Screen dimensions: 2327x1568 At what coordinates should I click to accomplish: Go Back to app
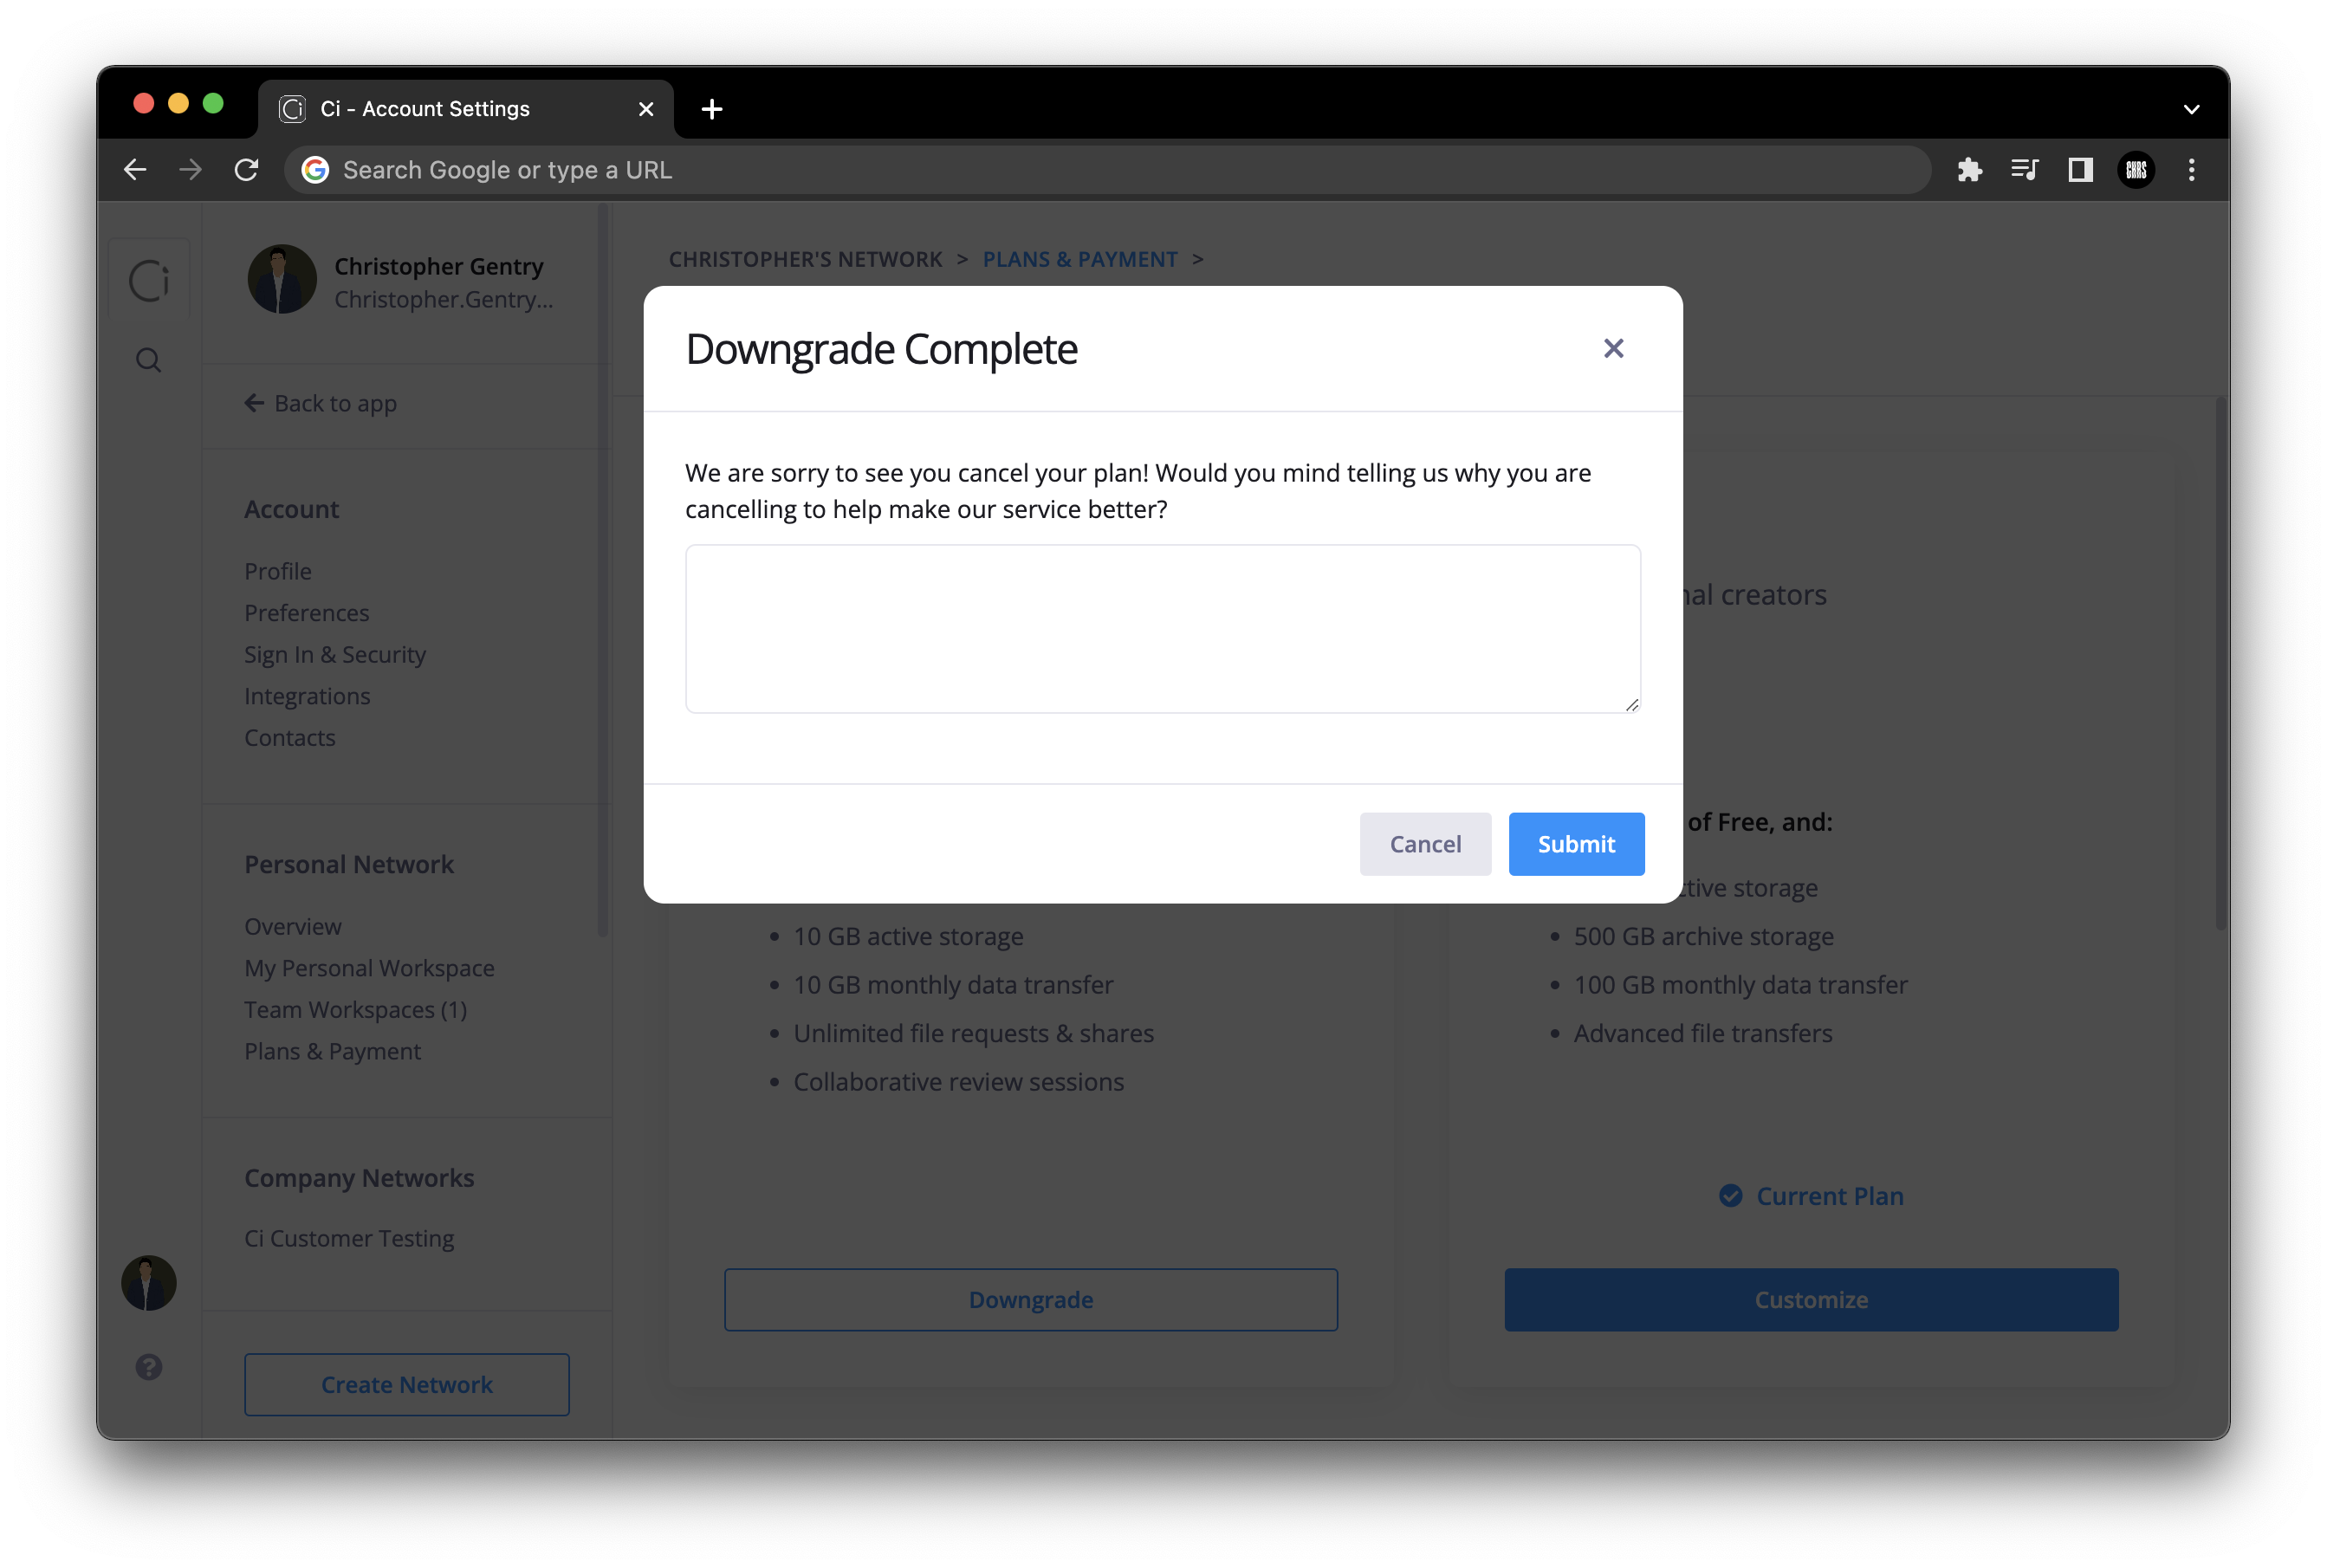(x=321, y=403)
